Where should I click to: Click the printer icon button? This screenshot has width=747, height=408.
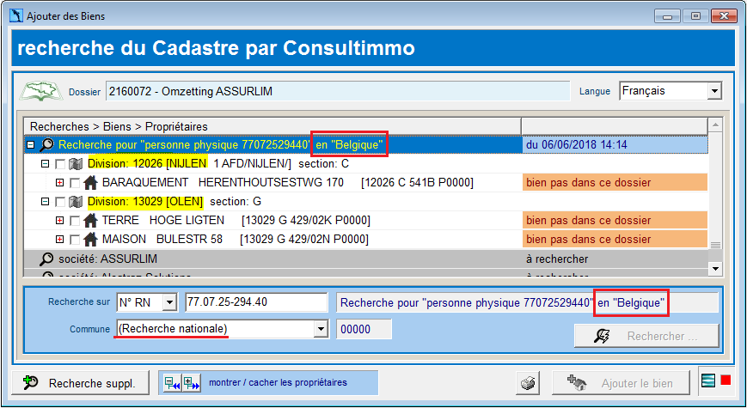[x=528, y=383]
